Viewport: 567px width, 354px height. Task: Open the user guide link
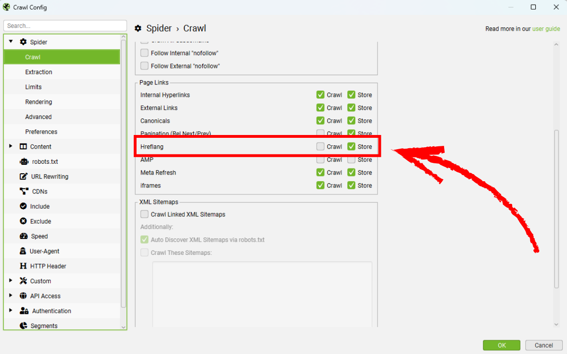pyautogui.click(x=546, y=29)
